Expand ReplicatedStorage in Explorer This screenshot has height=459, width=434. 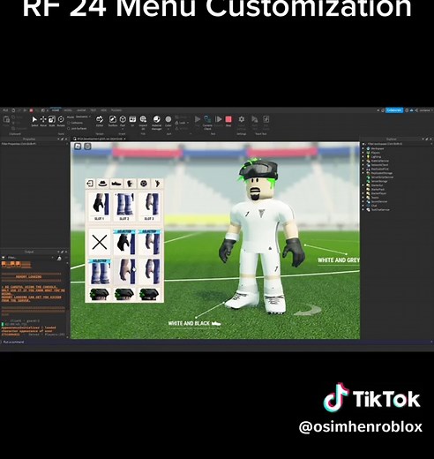[363, 173]
